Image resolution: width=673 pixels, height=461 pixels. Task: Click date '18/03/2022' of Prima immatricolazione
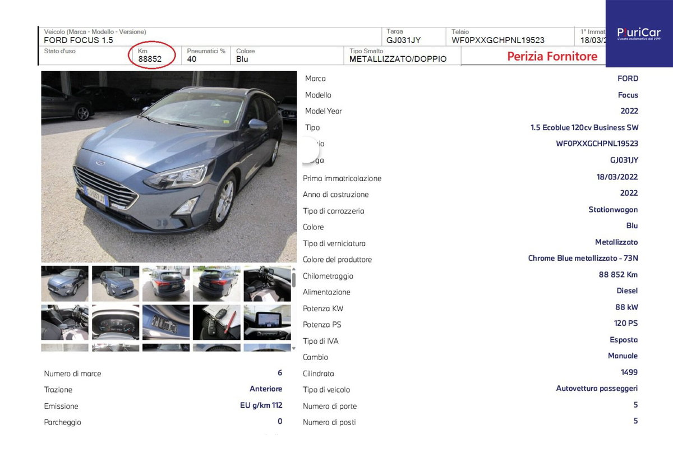click(x=617, y=177)
